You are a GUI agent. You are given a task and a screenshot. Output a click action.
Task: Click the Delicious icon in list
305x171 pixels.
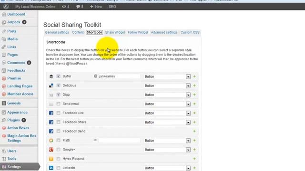click(x=51, y=85)
